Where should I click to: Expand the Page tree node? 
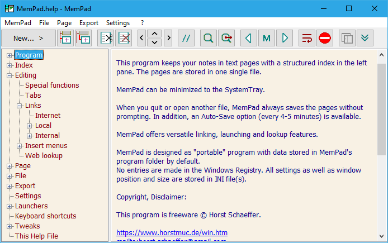9,166
